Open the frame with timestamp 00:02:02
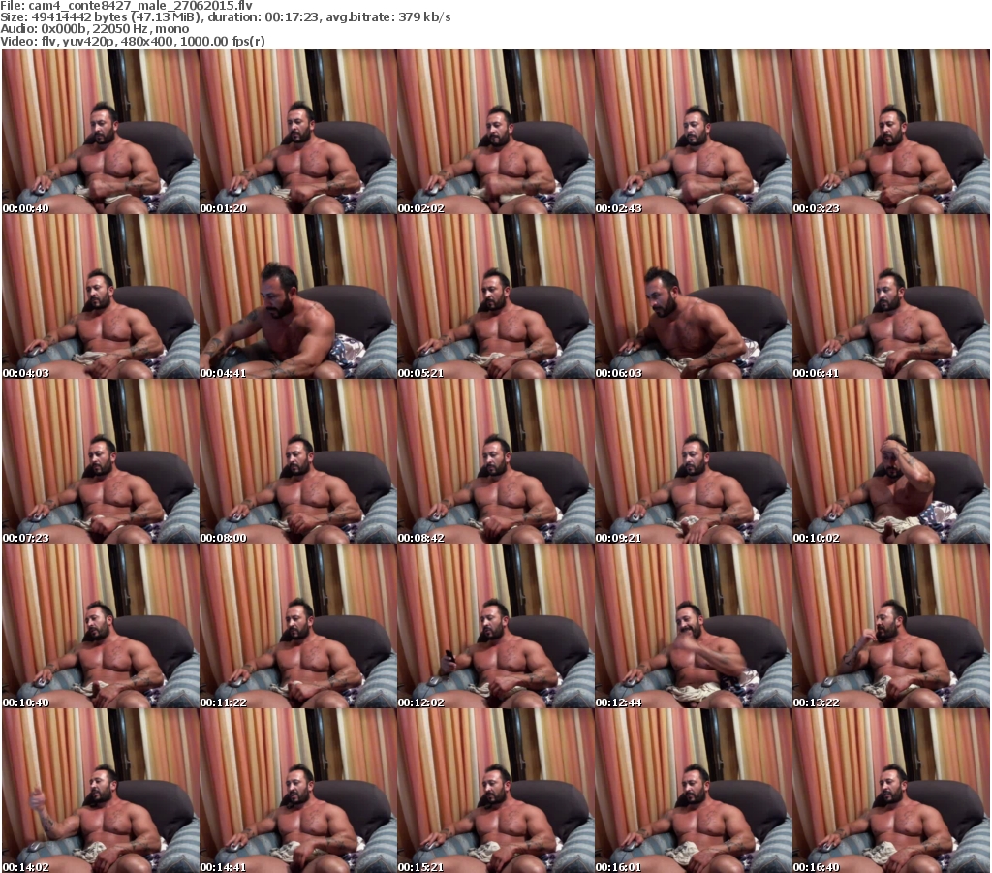 point(496,132)
